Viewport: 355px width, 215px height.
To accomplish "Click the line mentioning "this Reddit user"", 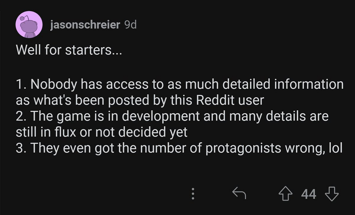I will pyautogui.click(x=139, y=101).
